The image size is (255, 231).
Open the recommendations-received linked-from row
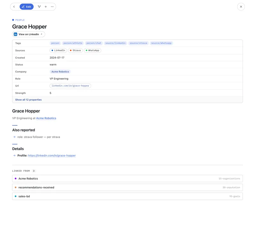click(127, 187)
